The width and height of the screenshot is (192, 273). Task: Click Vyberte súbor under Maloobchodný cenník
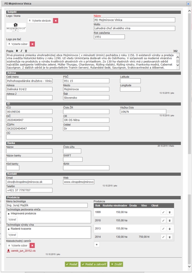[x=18, y=245]
